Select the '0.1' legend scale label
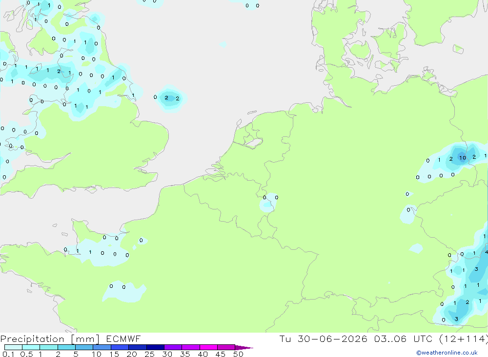The image size is (488, 357). tap(8, 354)
